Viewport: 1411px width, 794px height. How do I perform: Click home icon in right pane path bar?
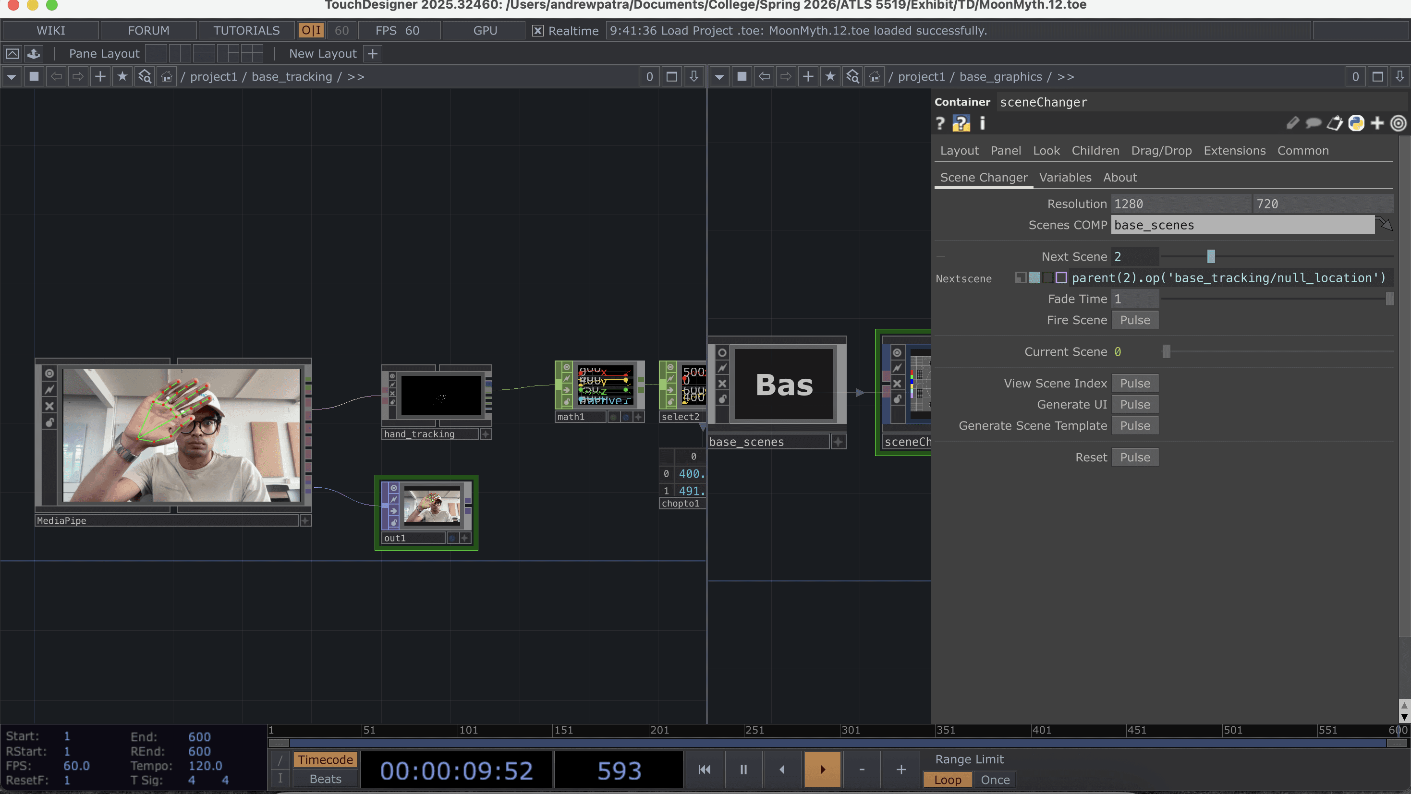(x=874, y=77)
